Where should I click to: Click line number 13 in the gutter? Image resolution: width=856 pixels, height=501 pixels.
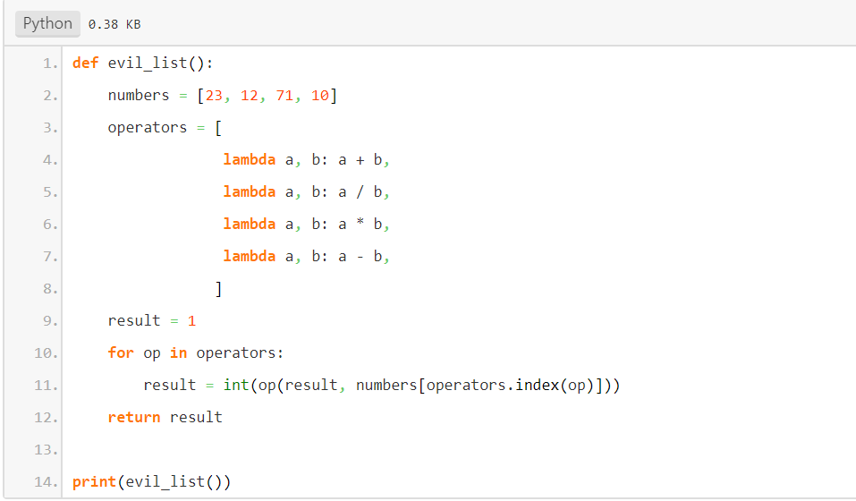pyautogui.click(x=46, y=450)
